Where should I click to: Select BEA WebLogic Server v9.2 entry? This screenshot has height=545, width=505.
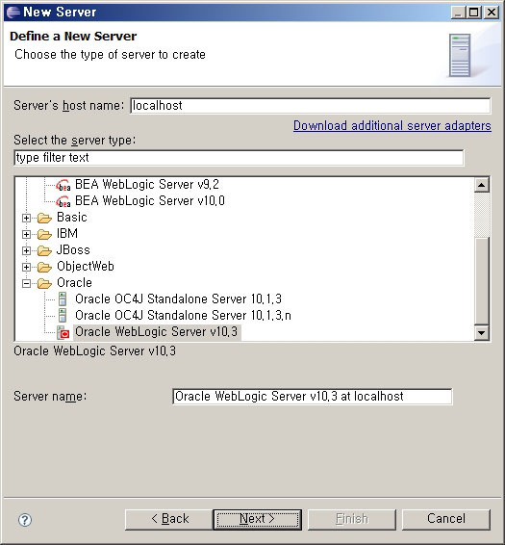[x=147, y=184]
